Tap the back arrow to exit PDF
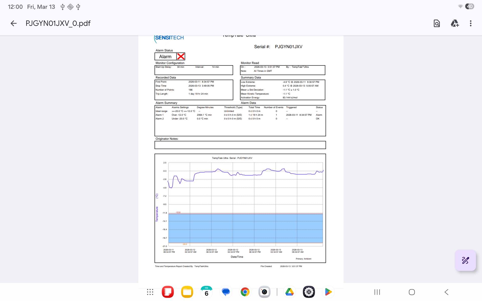The image size is (482, 301). pos(14,23)
